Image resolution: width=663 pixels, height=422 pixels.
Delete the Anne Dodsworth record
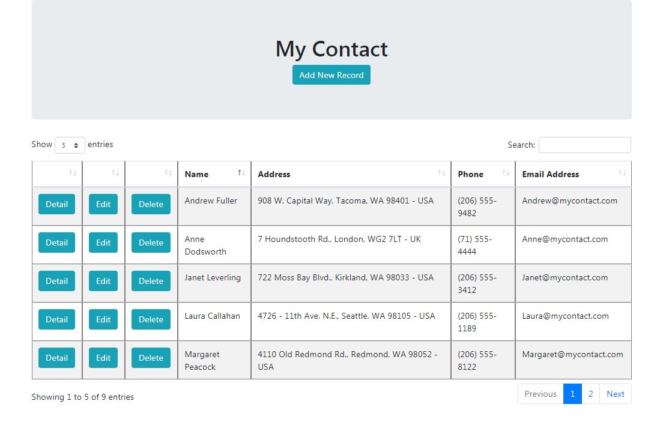(151, 243)
